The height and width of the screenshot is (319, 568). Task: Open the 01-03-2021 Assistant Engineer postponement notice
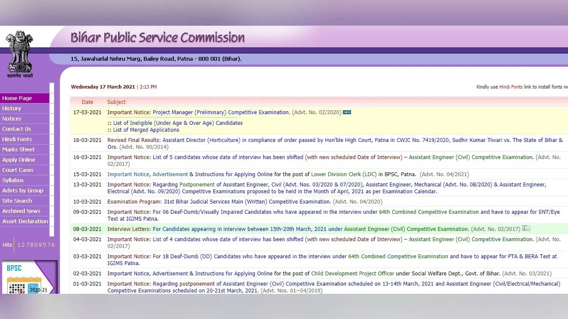pyautogui.click(x=334, y=287)
